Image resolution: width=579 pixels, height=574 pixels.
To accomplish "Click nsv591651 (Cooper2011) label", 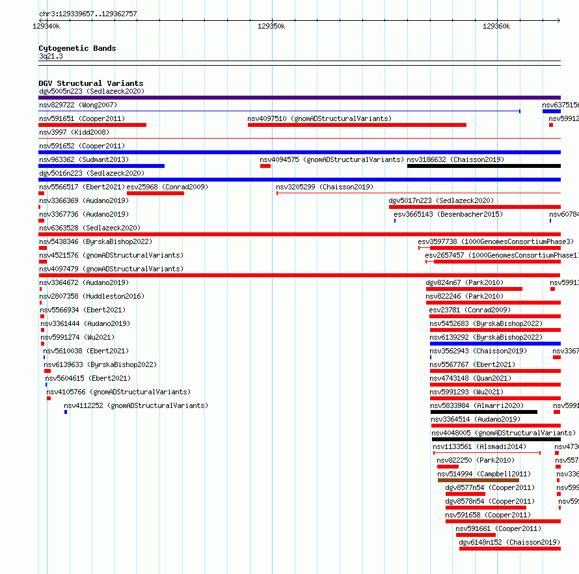I will tap(82, 118).
